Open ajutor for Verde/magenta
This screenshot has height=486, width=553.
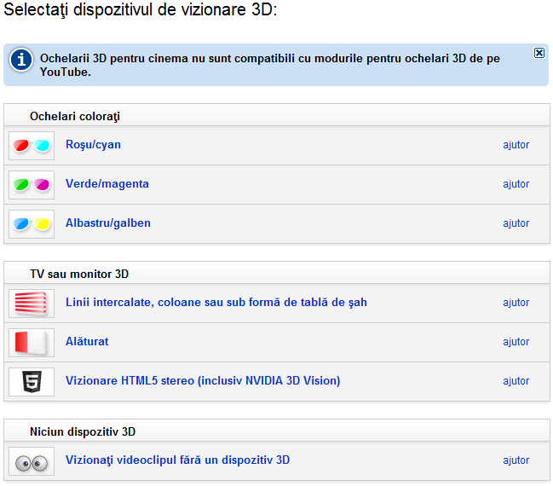[516, 184]
